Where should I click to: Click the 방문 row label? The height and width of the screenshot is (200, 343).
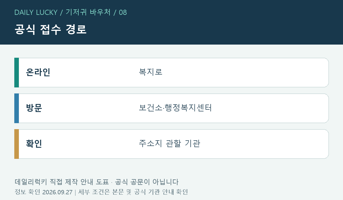click(34, 108)
